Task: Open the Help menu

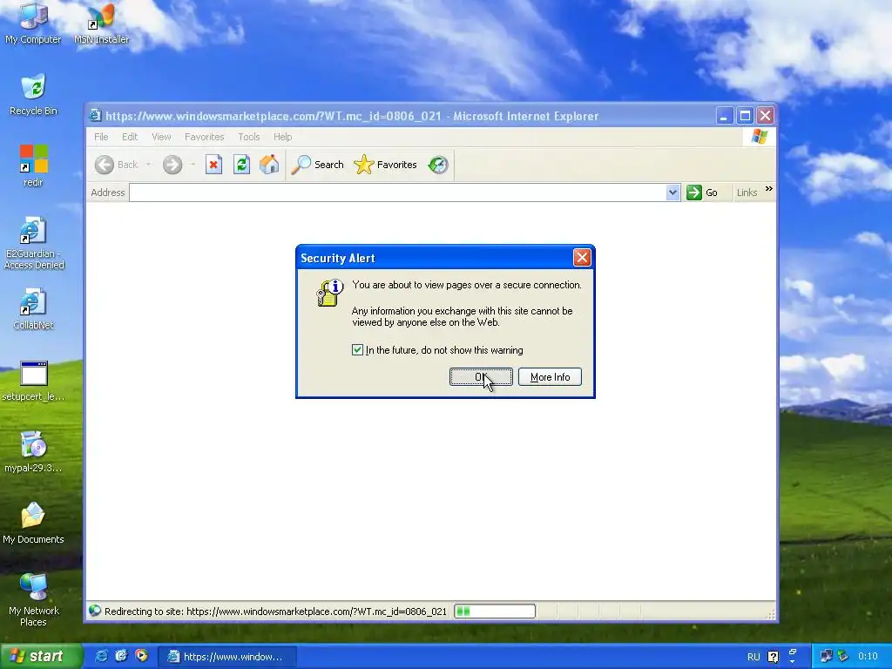Action: point(282,137)
